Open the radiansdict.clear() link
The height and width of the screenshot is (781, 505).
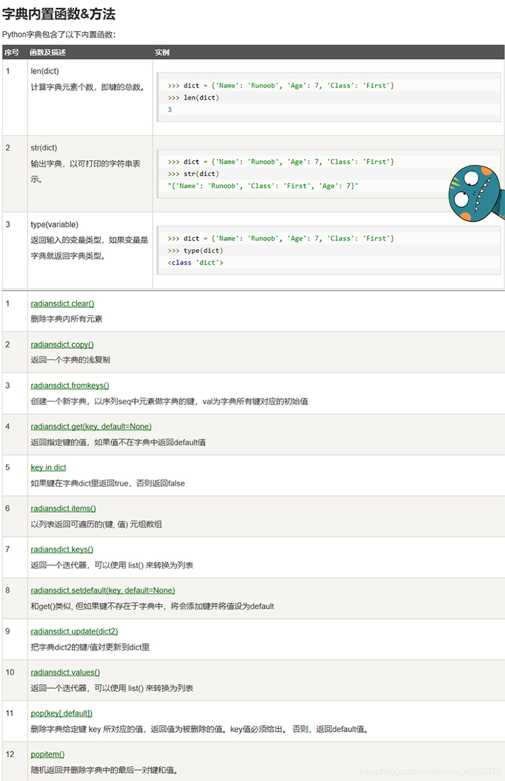62,303
